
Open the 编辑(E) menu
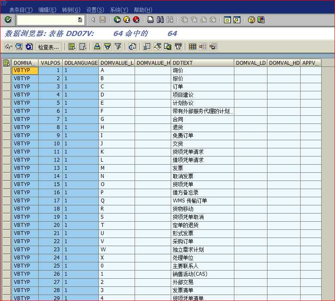[x=47, y=10]
